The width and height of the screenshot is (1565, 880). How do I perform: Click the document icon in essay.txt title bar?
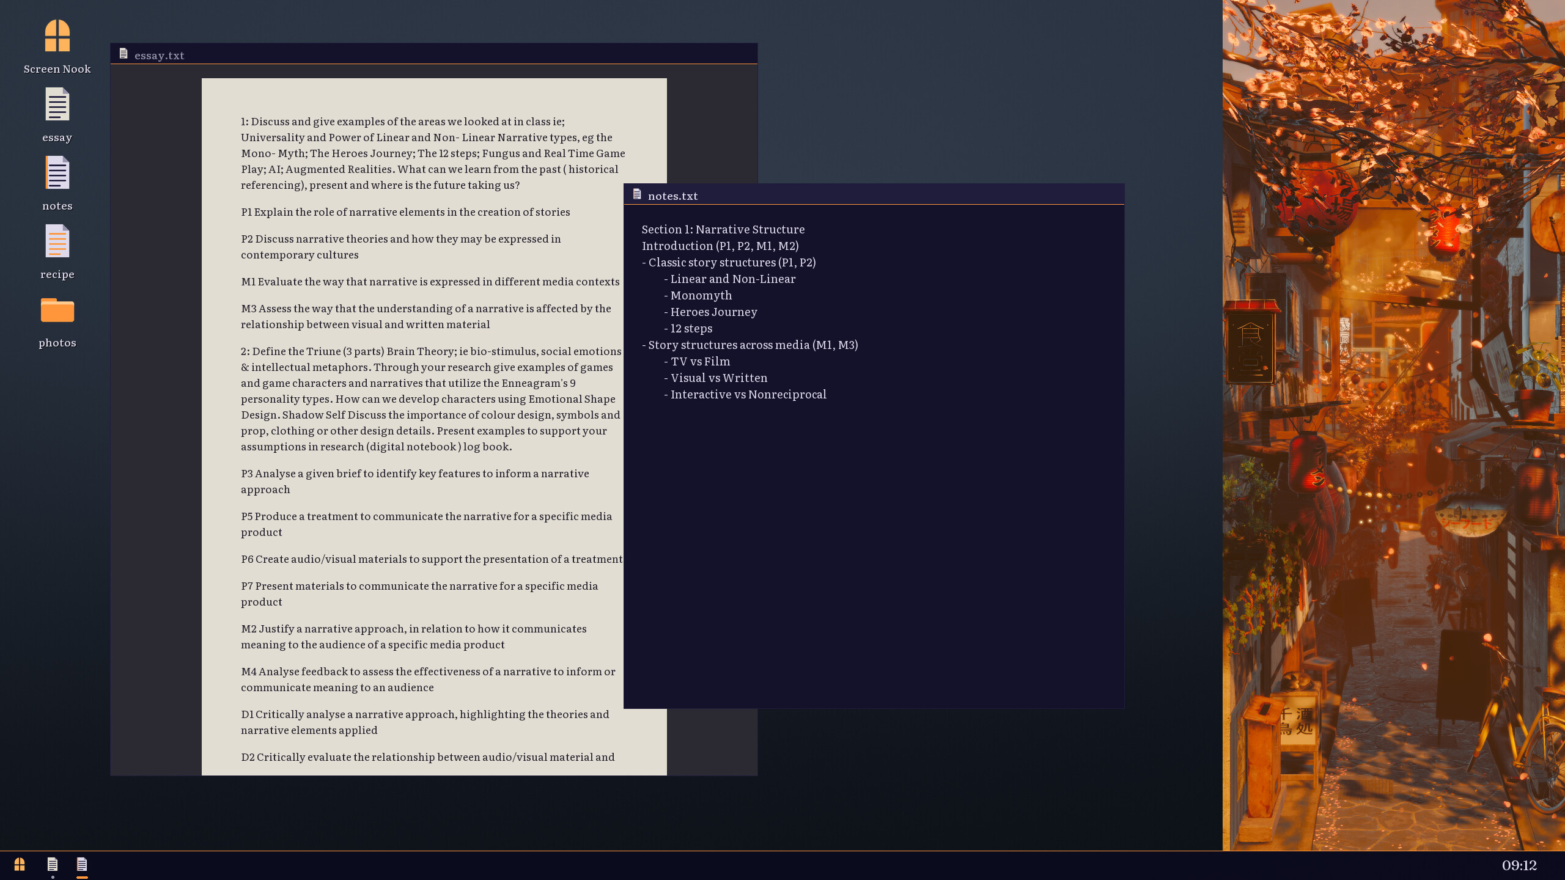click(x=123, y=54)
